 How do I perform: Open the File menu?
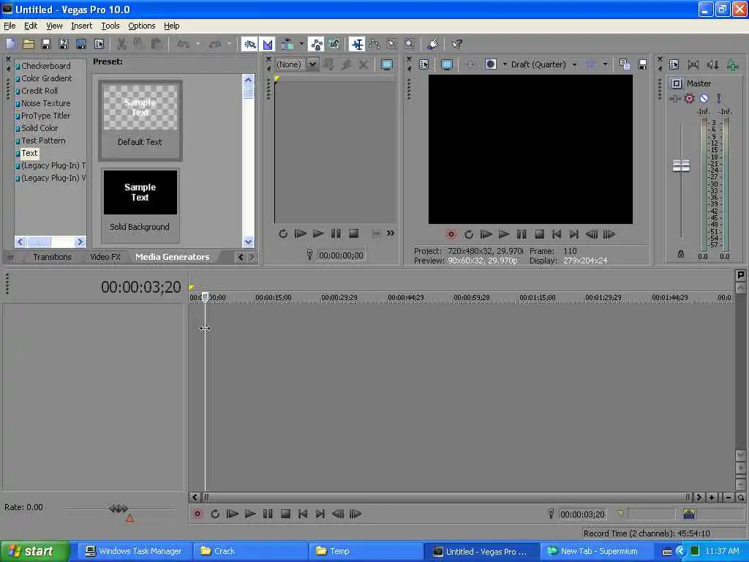coord(10,26)
